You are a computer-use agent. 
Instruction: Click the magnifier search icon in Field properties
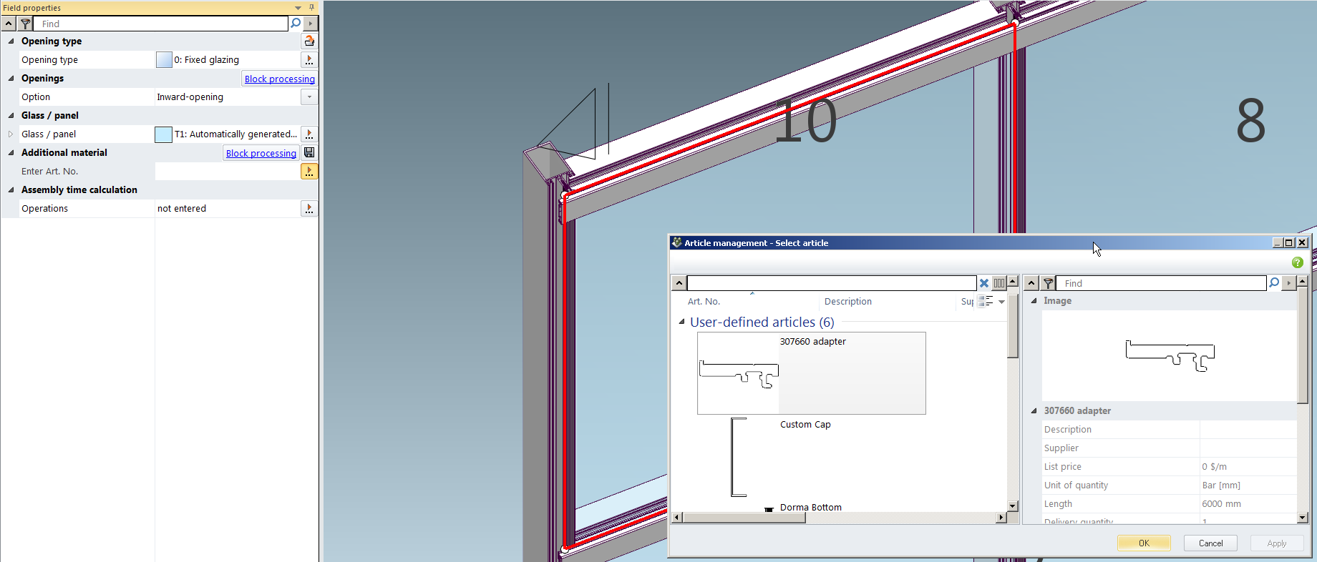(x=295, y=24)
